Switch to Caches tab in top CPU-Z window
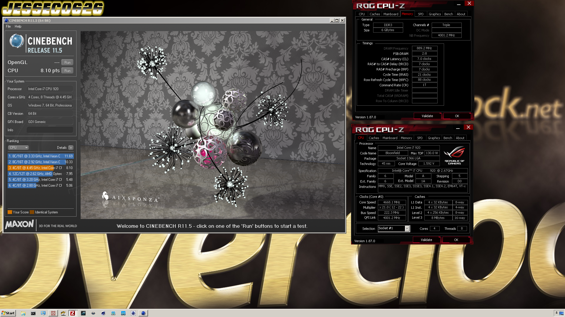 pyautogui.click(x=375, y=14)
